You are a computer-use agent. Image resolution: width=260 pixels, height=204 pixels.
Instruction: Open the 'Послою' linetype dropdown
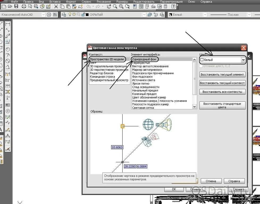[x=249, y=15]
